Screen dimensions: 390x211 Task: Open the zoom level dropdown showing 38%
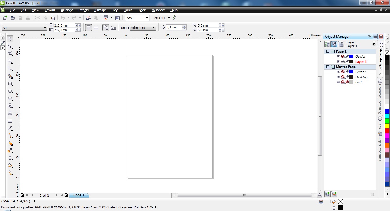tap(147, 18)
